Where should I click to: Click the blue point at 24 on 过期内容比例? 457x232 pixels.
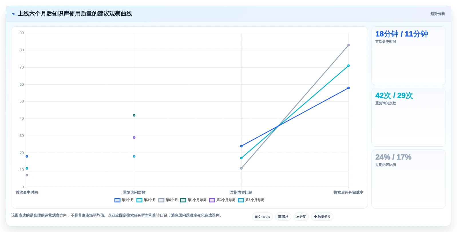(241, 146)
